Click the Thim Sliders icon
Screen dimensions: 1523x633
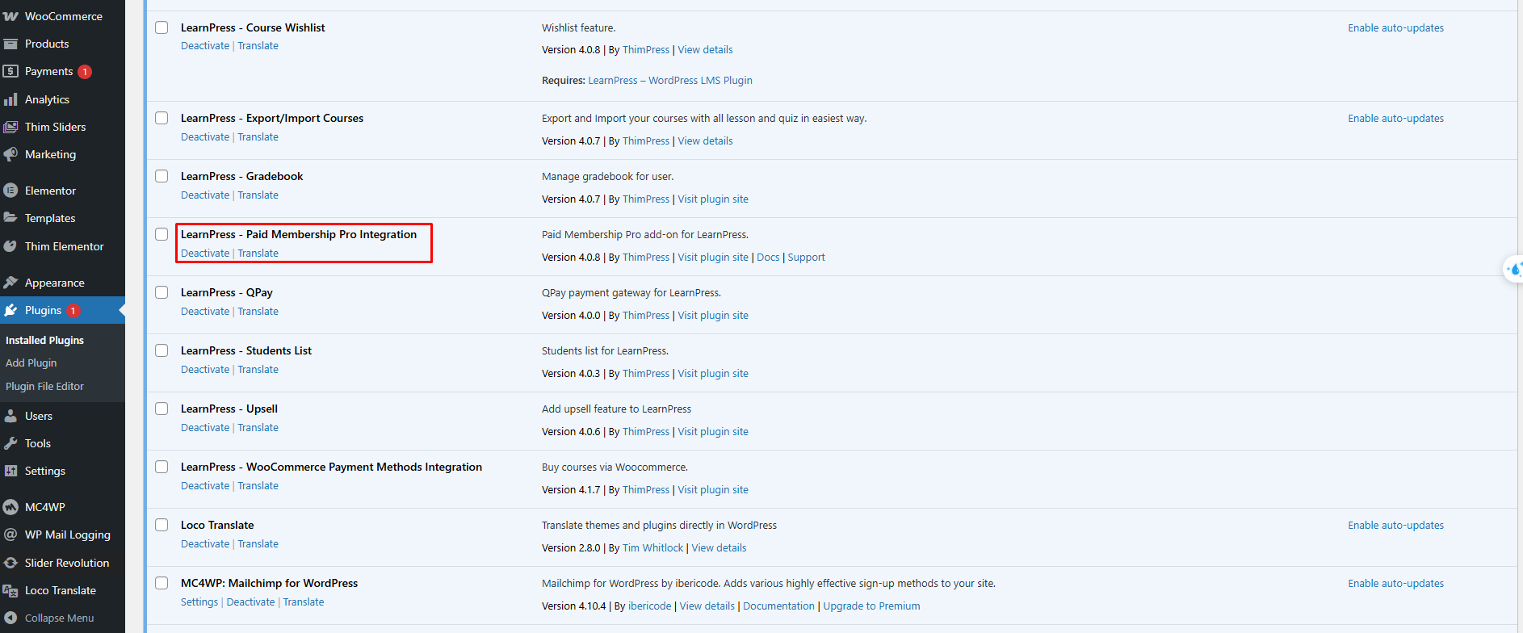[x=10, y=127]
